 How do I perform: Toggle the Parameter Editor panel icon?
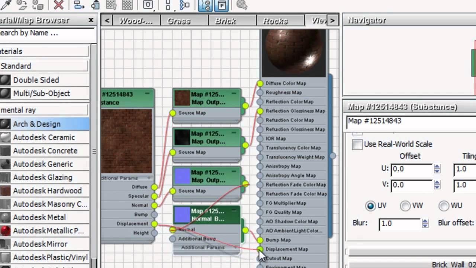221,5
